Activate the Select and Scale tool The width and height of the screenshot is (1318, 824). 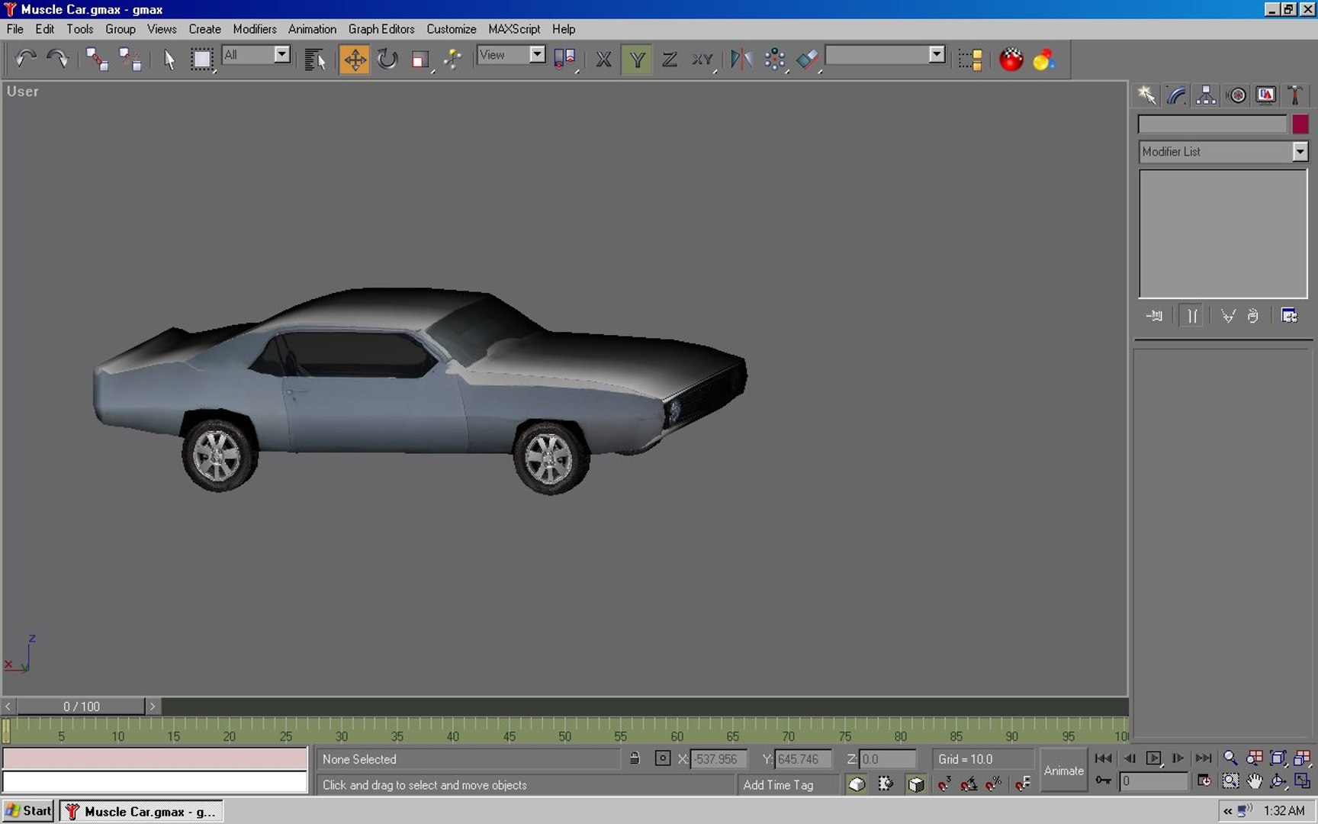[x=420, y=59]
